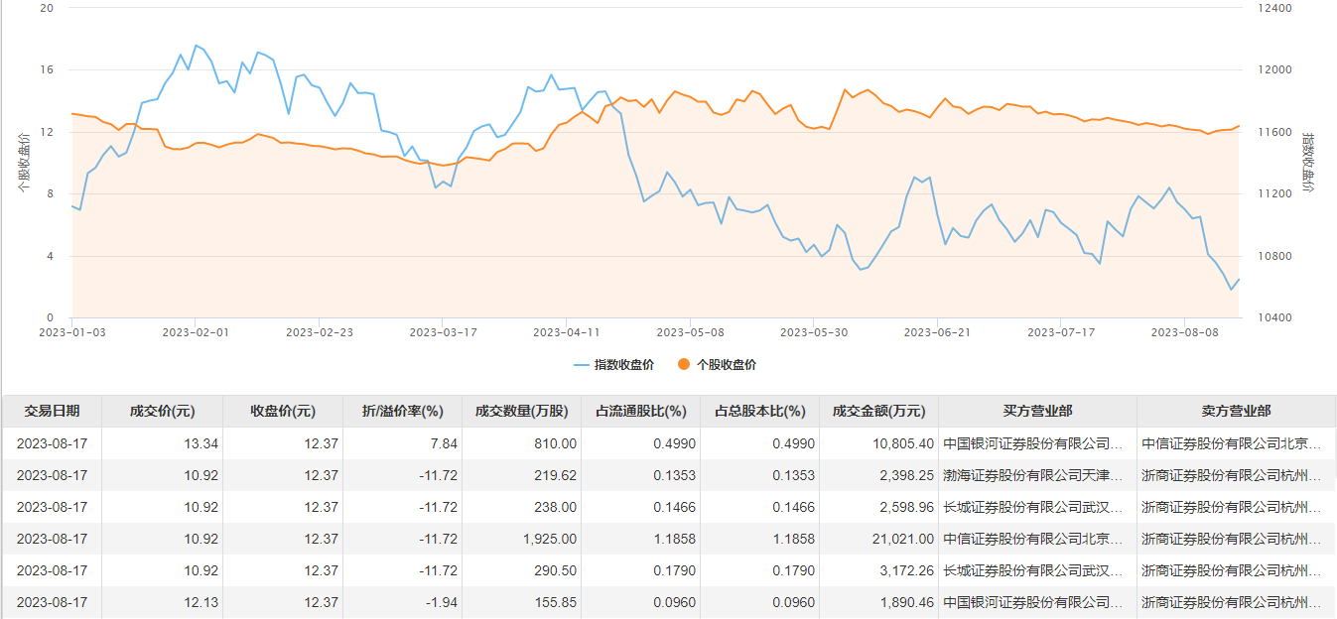Open 中信证券 buyer link in the 1,925.00 row
The width and height of the screenshot is (1337, 619).
pyautogui.click(x=1032, y=539)
